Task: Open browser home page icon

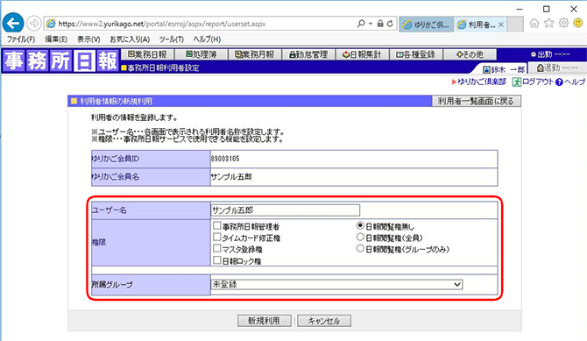Action: [x=534, y=24]
